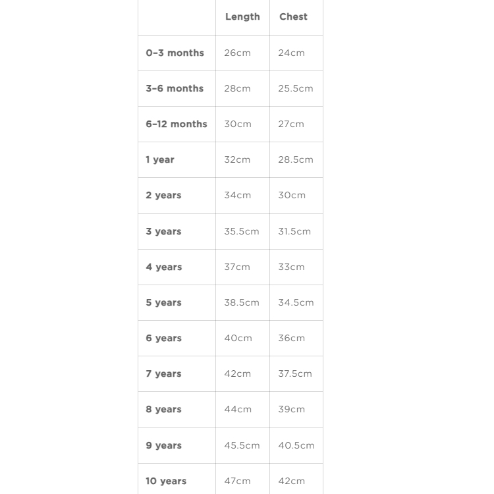Select the 45.5cm length value
Screen dimensions: 494x494
click(x=242, y=445)
